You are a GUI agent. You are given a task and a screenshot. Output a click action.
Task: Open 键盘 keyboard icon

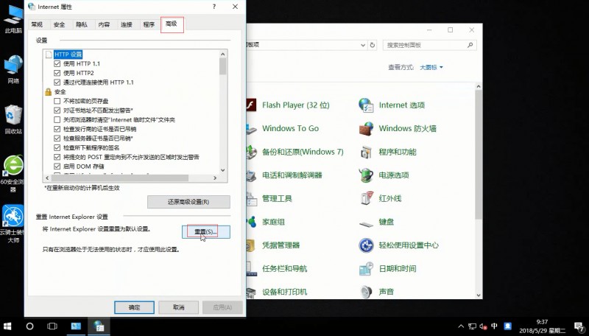[366, 223]
